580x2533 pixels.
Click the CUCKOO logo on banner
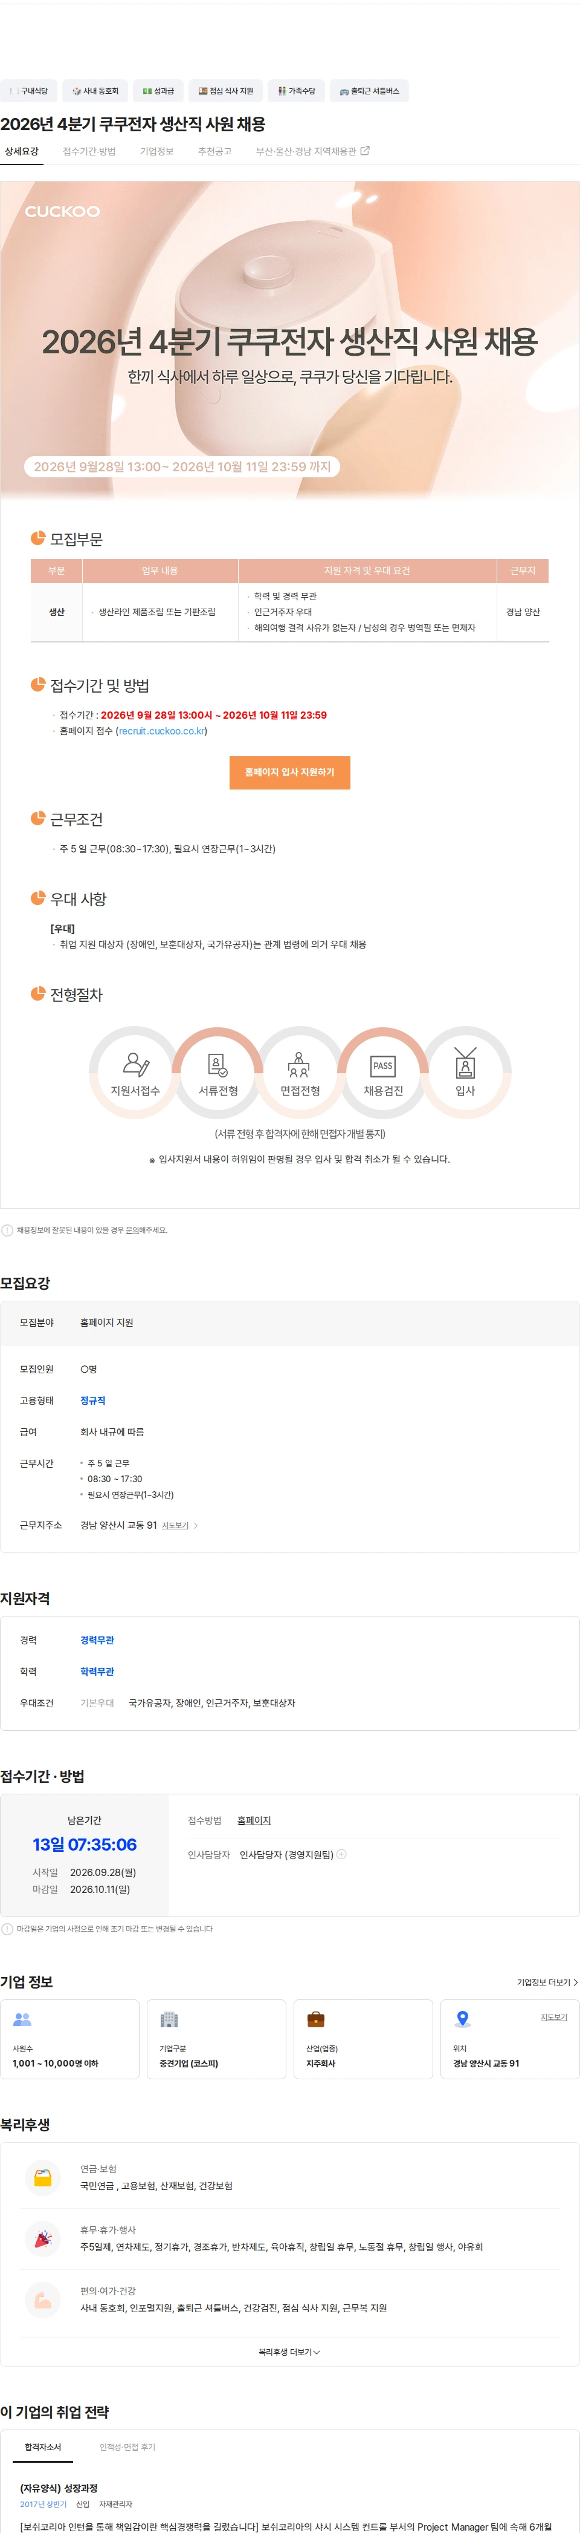click(63, 211)
